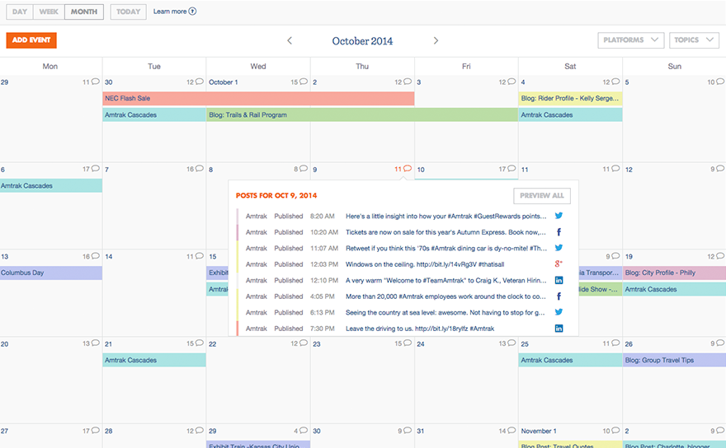Open Amtrak Cascades event on September 30
This screenshot has height=448, width=726.
(154, 114)
